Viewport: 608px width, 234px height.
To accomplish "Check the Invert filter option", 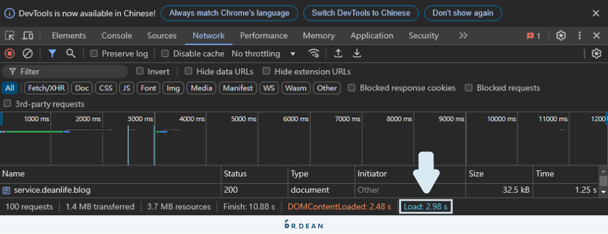I will click(x=140, y=71).
